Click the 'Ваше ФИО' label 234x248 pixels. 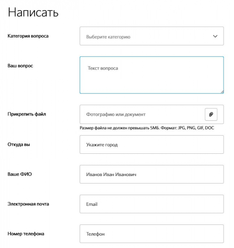click(19, 174)
